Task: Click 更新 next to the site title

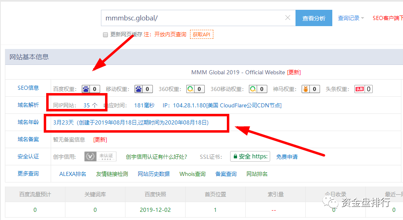Action: point(294,72)
